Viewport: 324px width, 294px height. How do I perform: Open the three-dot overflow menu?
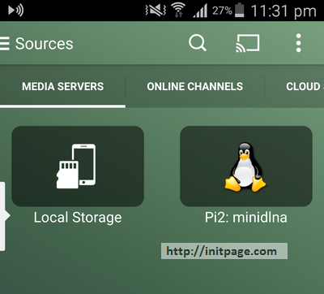tap(298, 43)
